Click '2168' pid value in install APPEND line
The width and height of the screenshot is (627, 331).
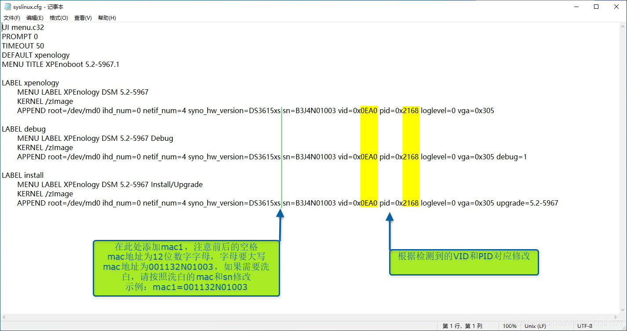click(x=411, y=203)
